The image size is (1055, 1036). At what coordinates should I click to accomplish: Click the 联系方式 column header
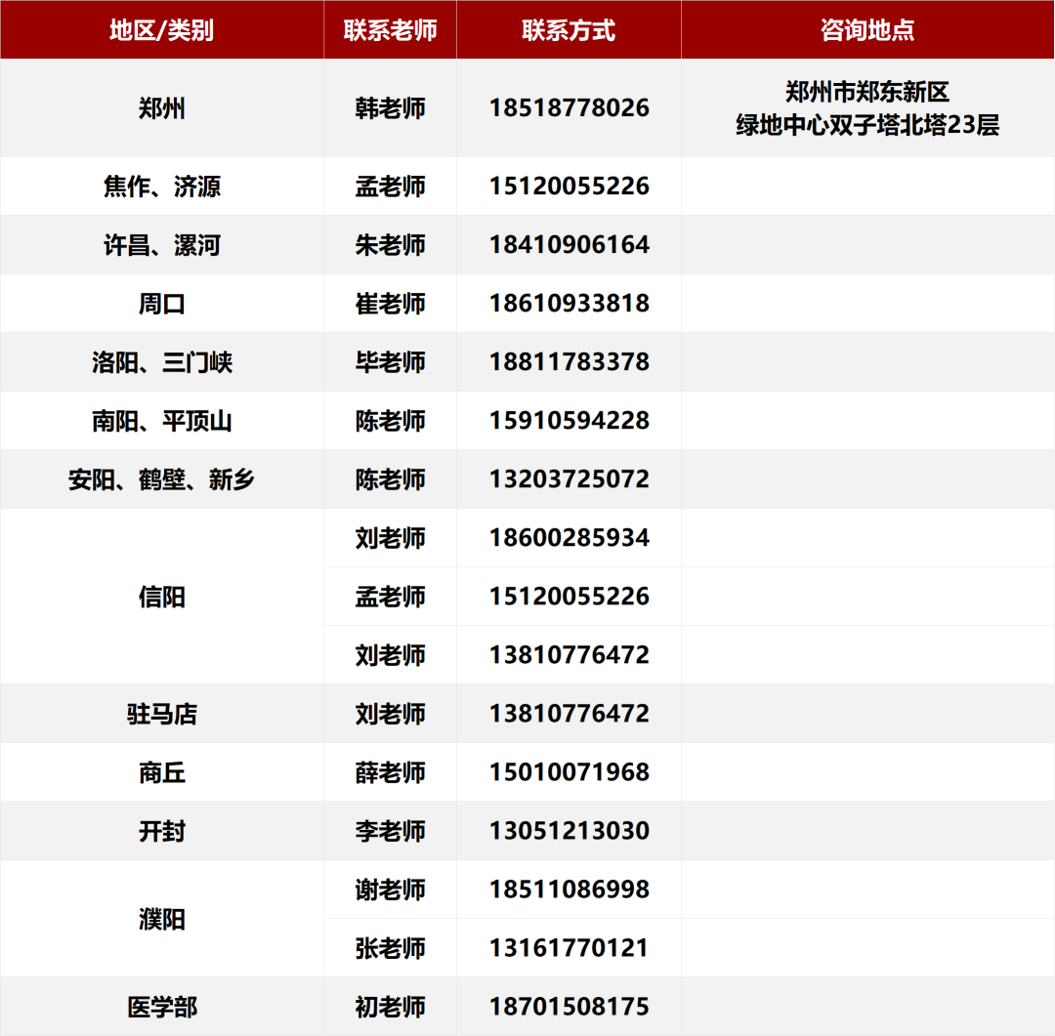tap(569, 30)
